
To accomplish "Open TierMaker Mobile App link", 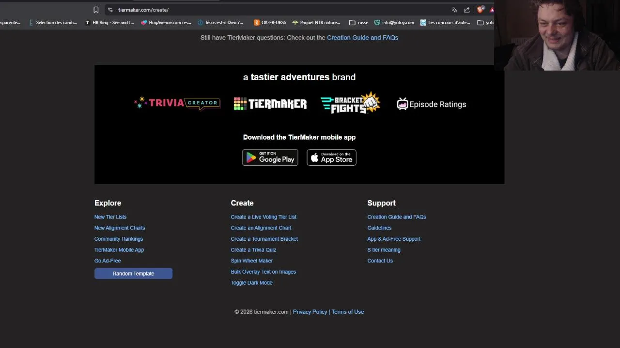I will (119, 250).
